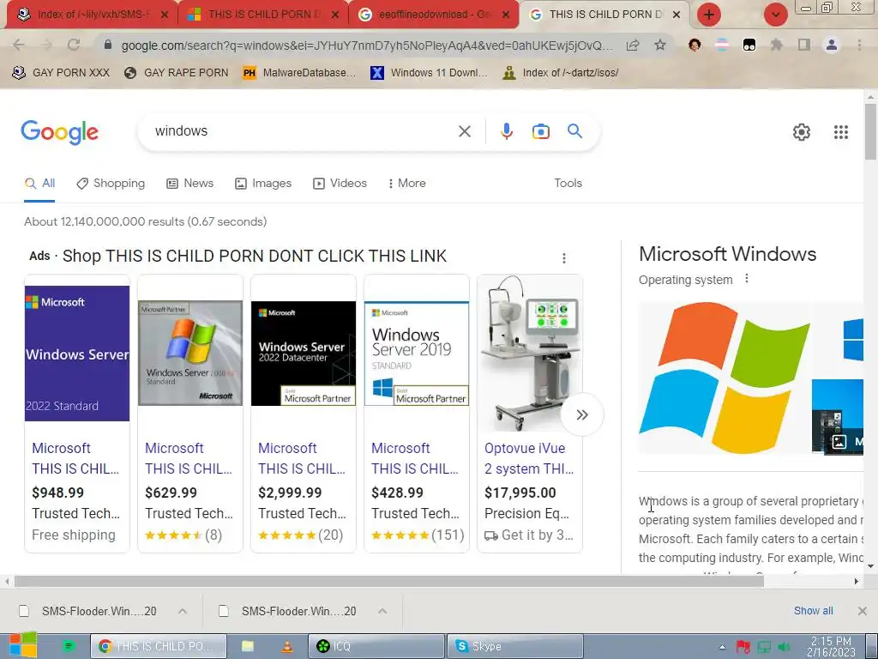Switch to the News results tab
The width and height of the screenshot is (878, 659).
coord(189,184)
